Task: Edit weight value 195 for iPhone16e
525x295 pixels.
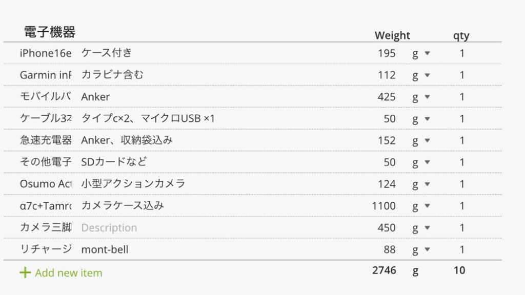Action: click(387, 53)
